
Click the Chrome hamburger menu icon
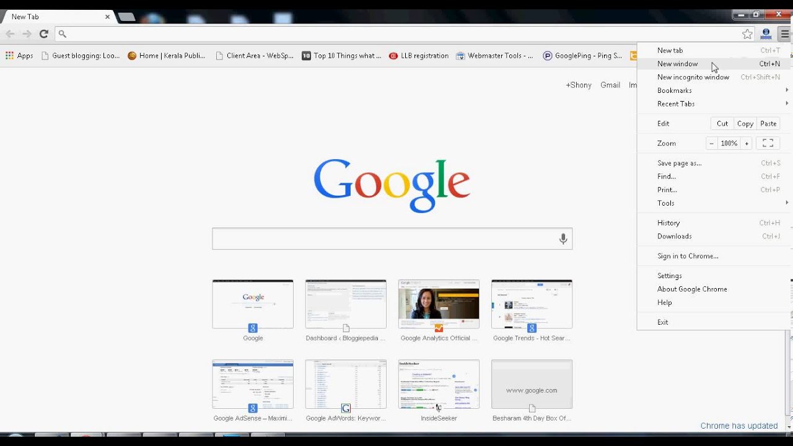coord(784,34)
